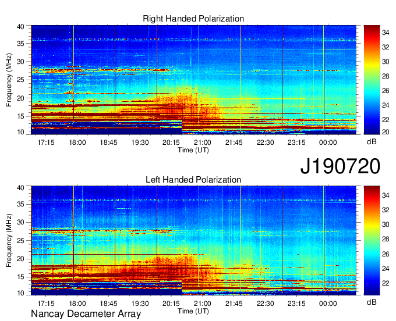Screen dimensions: 396x321
Task: Click the 21:45 tick on top plot
Action: point(234,142)
